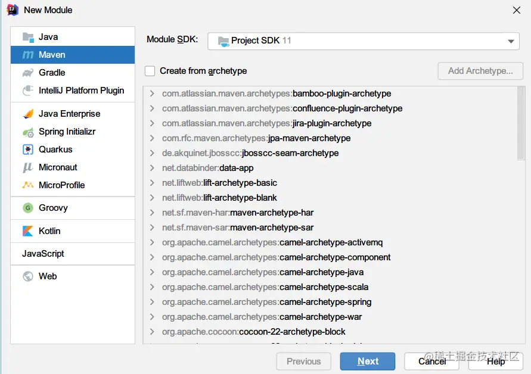
Task: Click the Next button
Action: 368,361
